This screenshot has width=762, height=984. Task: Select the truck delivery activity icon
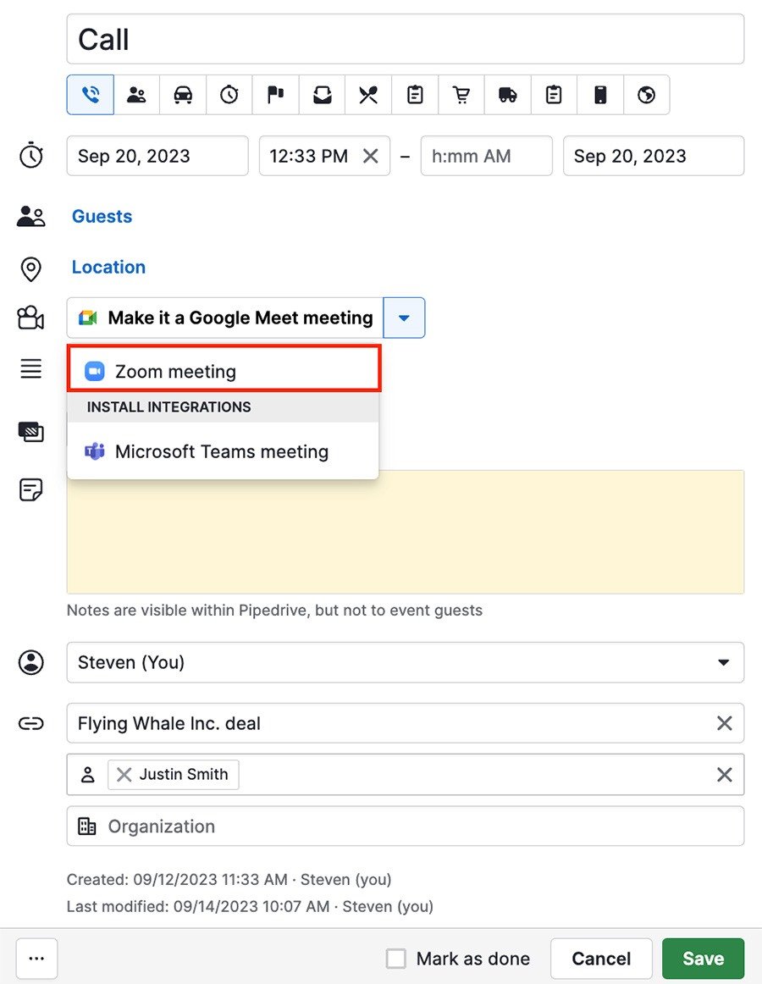click(x=506, y=95)
